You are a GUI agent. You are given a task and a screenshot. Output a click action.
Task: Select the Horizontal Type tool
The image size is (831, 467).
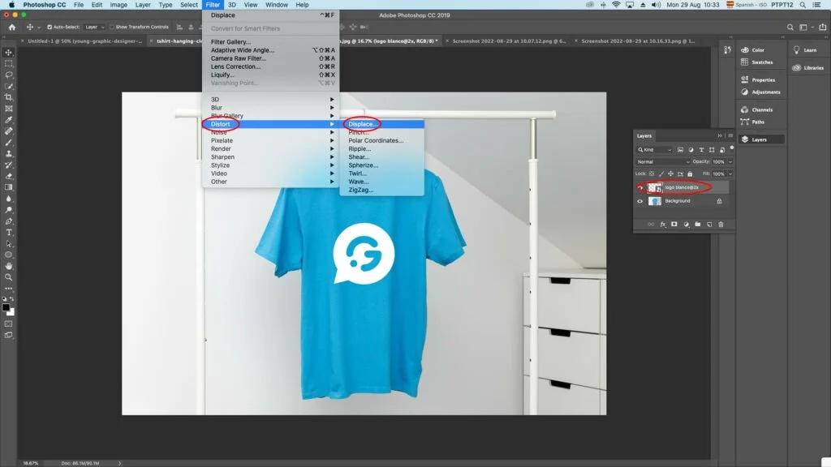(8, 233)
